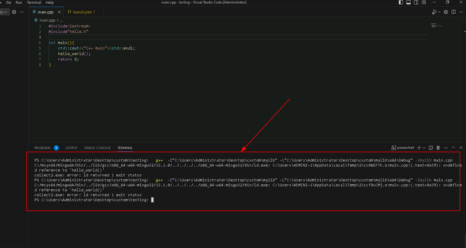Viewport: 466px width, 248px height.
Task: Open the gear icon in editor toolbar
Action: [446, 12]
